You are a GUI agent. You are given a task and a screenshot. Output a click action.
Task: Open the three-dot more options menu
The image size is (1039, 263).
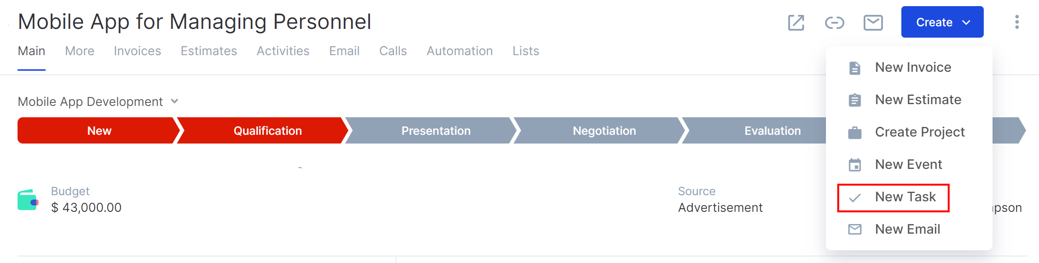(x=1017, y=22)
